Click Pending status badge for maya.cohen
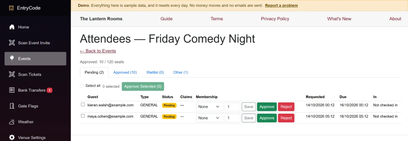This screenshot has width=408, height=141. pyautogui.click(x=169, y=116)
